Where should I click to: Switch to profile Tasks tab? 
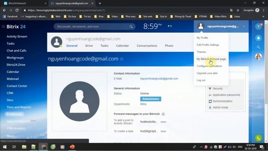pos(104,46)
